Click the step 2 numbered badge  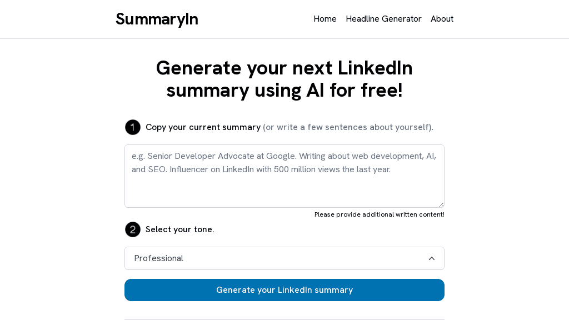coord(133,229)
